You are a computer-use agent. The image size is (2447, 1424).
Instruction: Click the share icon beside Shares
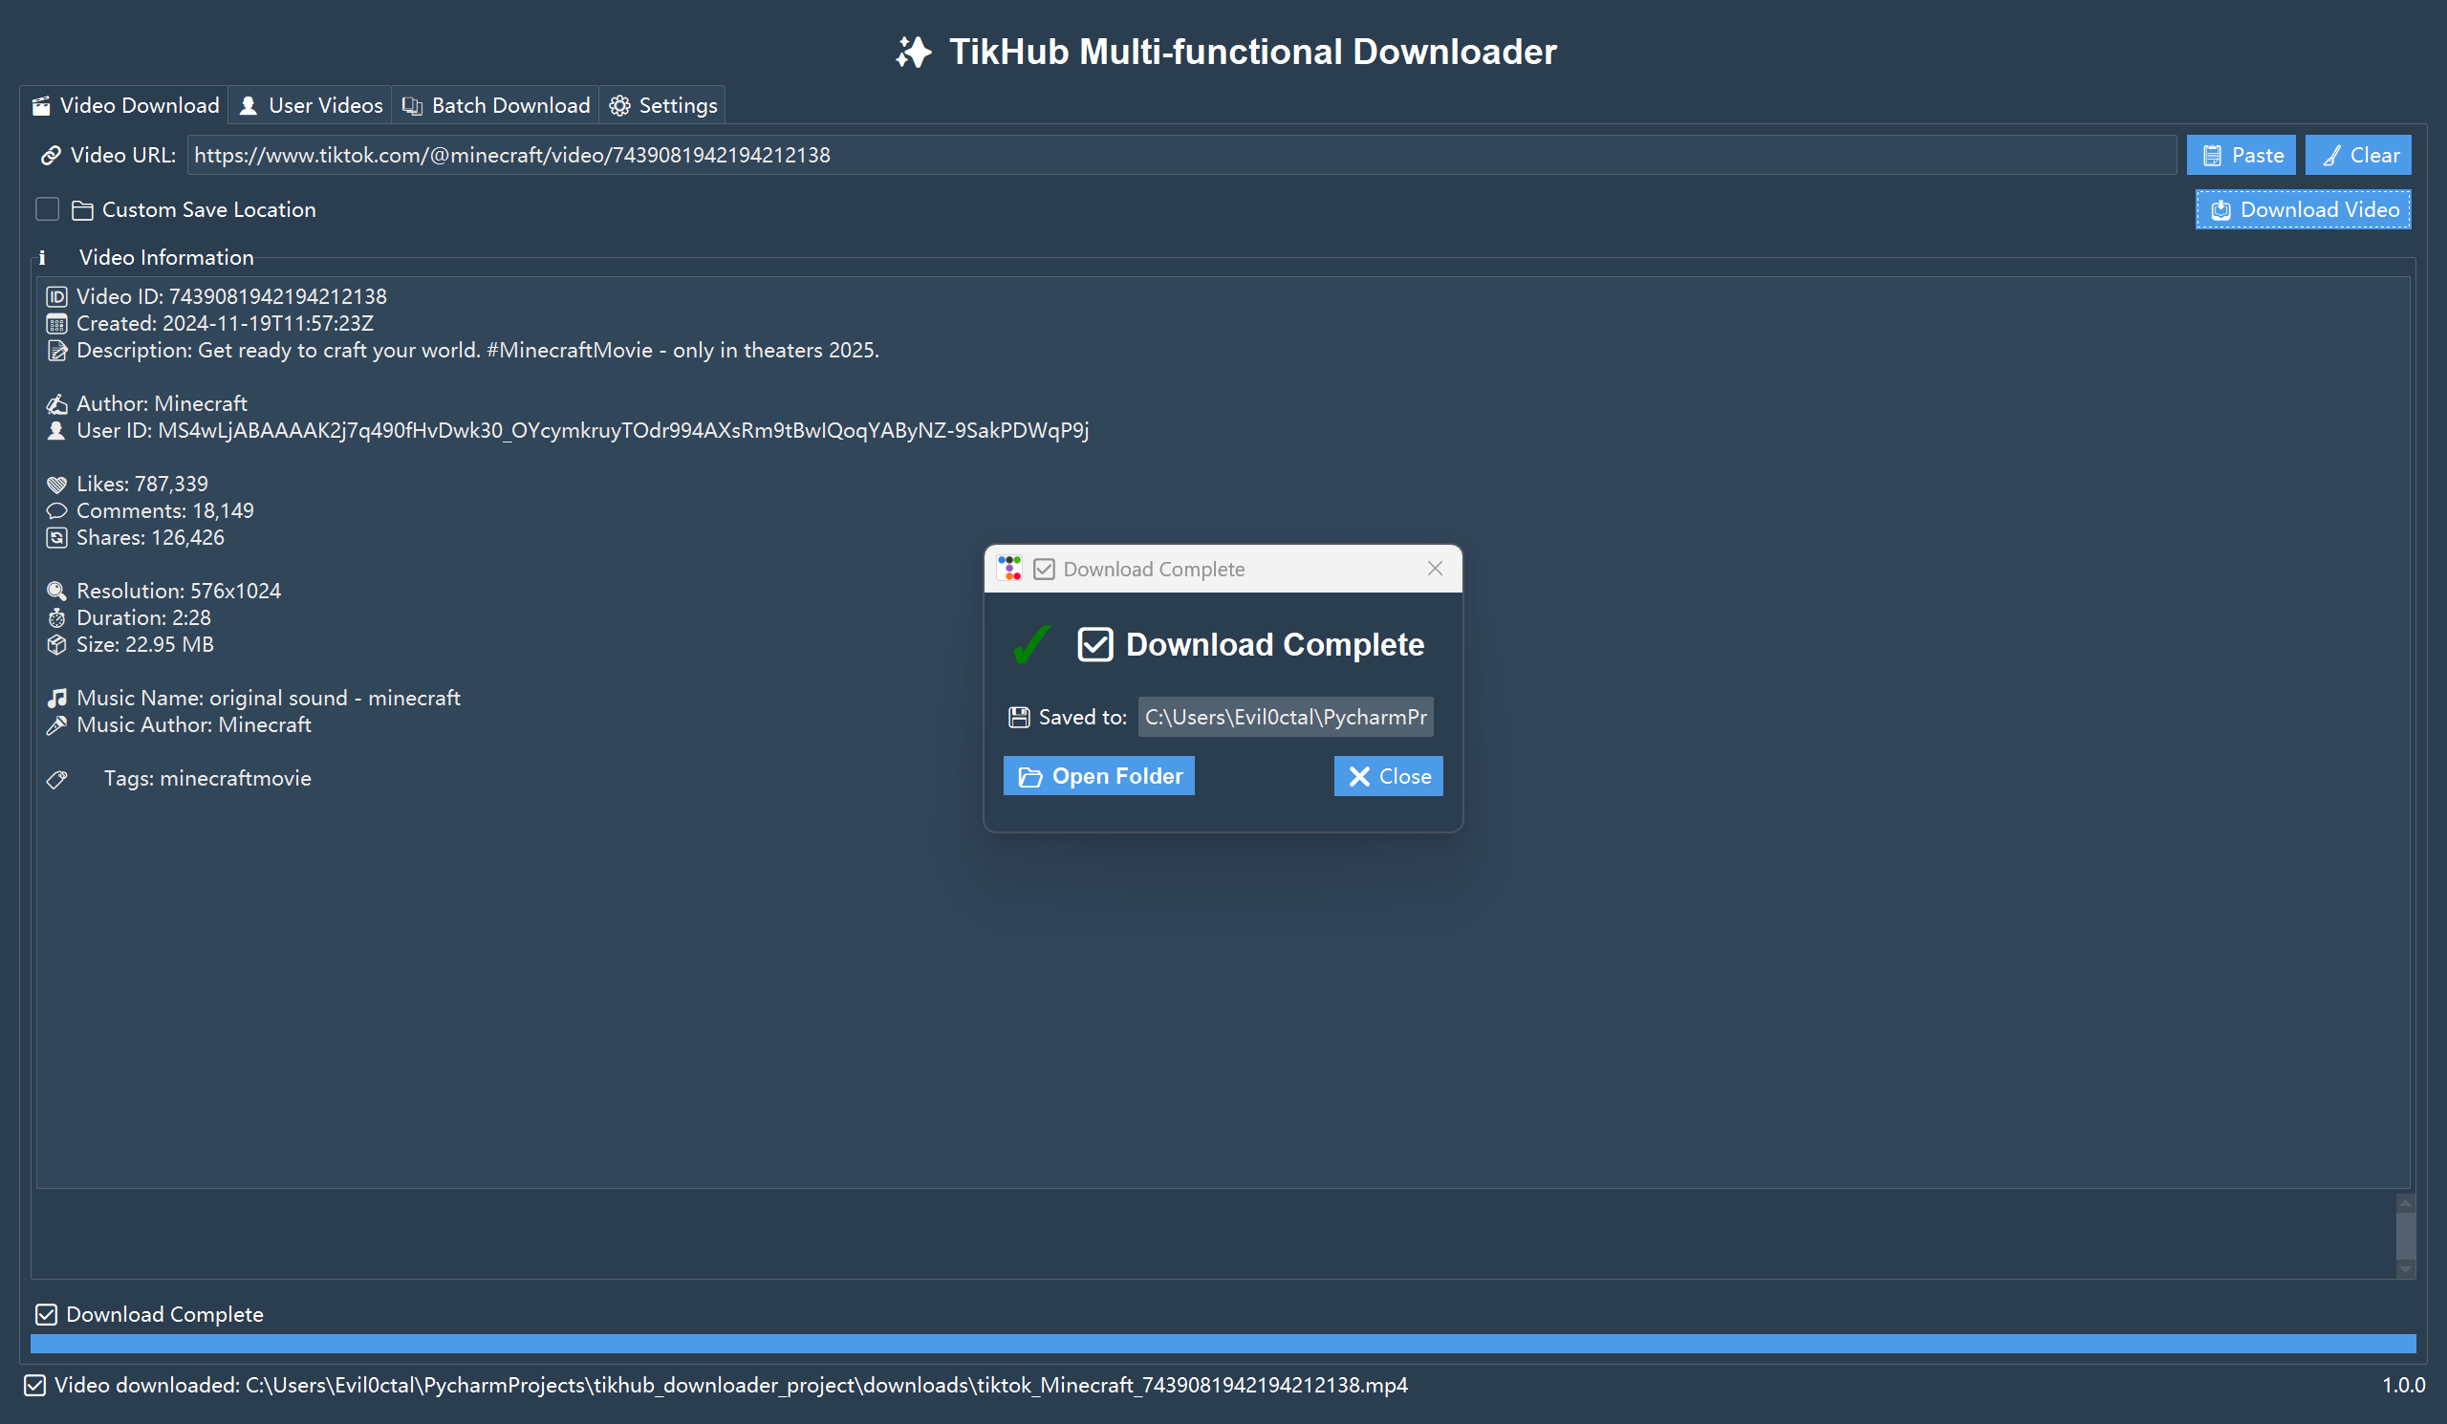tap(57, 538)
